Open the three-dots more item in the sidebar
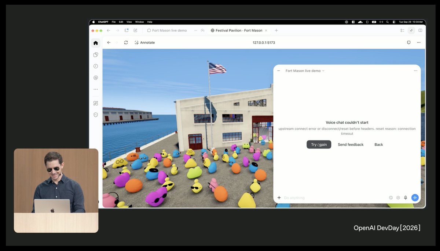440x251 pixels. point(96,89)
